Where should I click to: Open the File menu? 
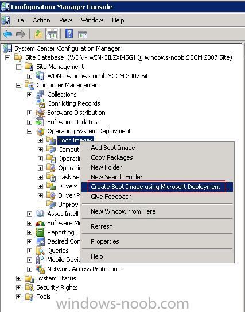(19, 20)
